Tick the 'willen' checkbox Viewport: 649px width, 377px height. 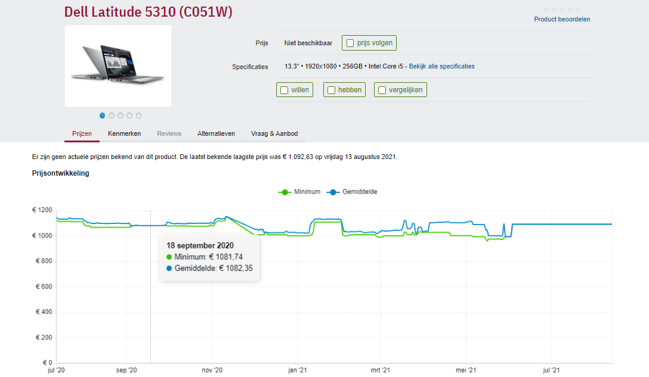(x=285, y=90)
